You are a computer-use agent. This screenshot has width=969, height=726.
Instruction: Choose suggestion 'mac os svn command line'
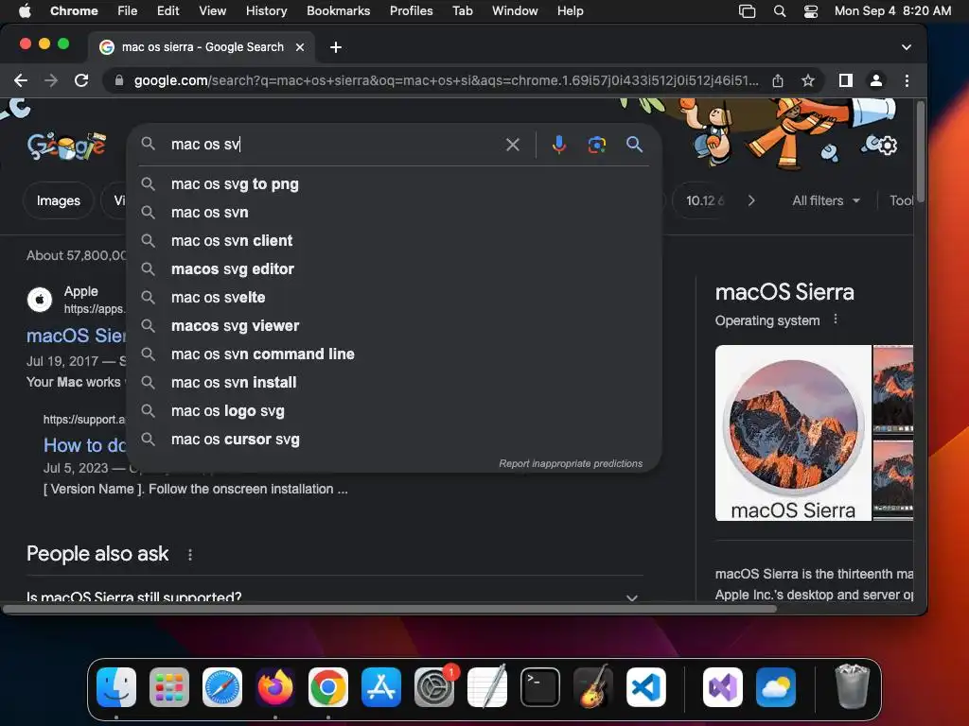(x=394, y=354)
